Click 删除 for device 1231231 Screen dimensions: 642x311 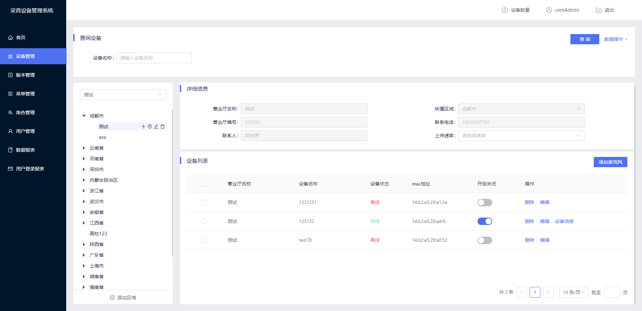pyautogui.click(x=530, y=202)
